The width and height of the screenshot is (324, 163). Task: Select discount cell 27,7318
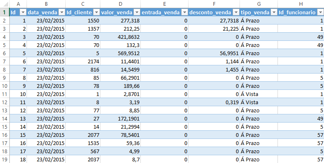[x=214, y=21]
